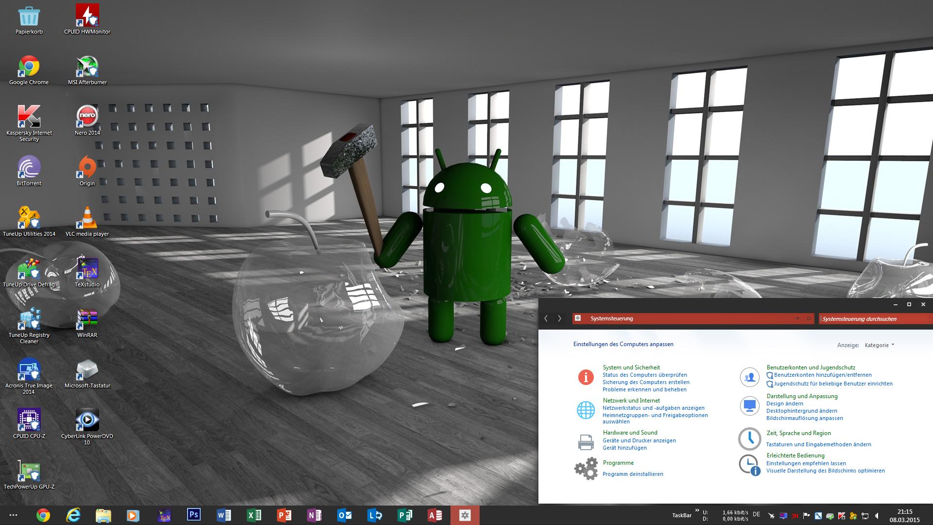The height and width of the screenshot is (525, 933).
Task: Click Status des Computers überprüfen link
Action: pyautogui.click(x=645, y=375)
